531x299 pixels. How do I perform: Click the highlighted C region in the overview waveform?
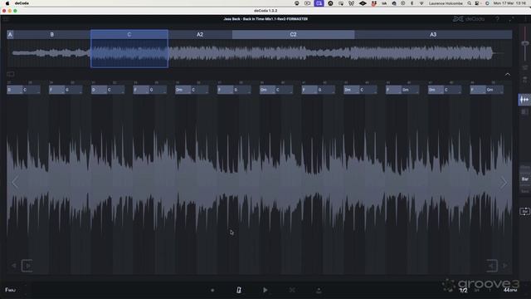129,53
